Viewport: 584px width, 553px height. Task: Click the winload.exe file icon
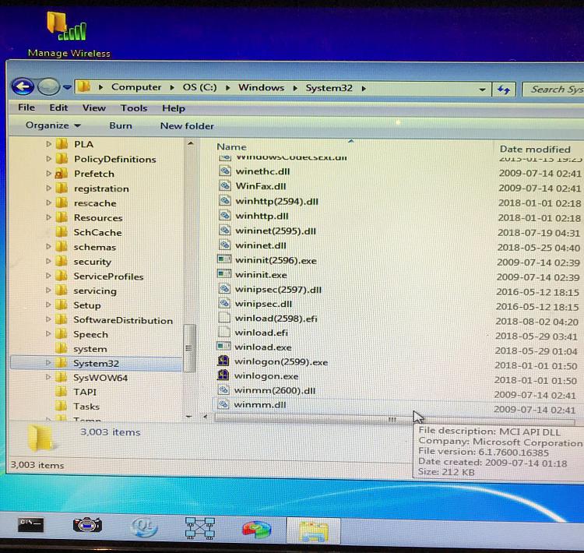pyautogui.click(x=223, y=346)
